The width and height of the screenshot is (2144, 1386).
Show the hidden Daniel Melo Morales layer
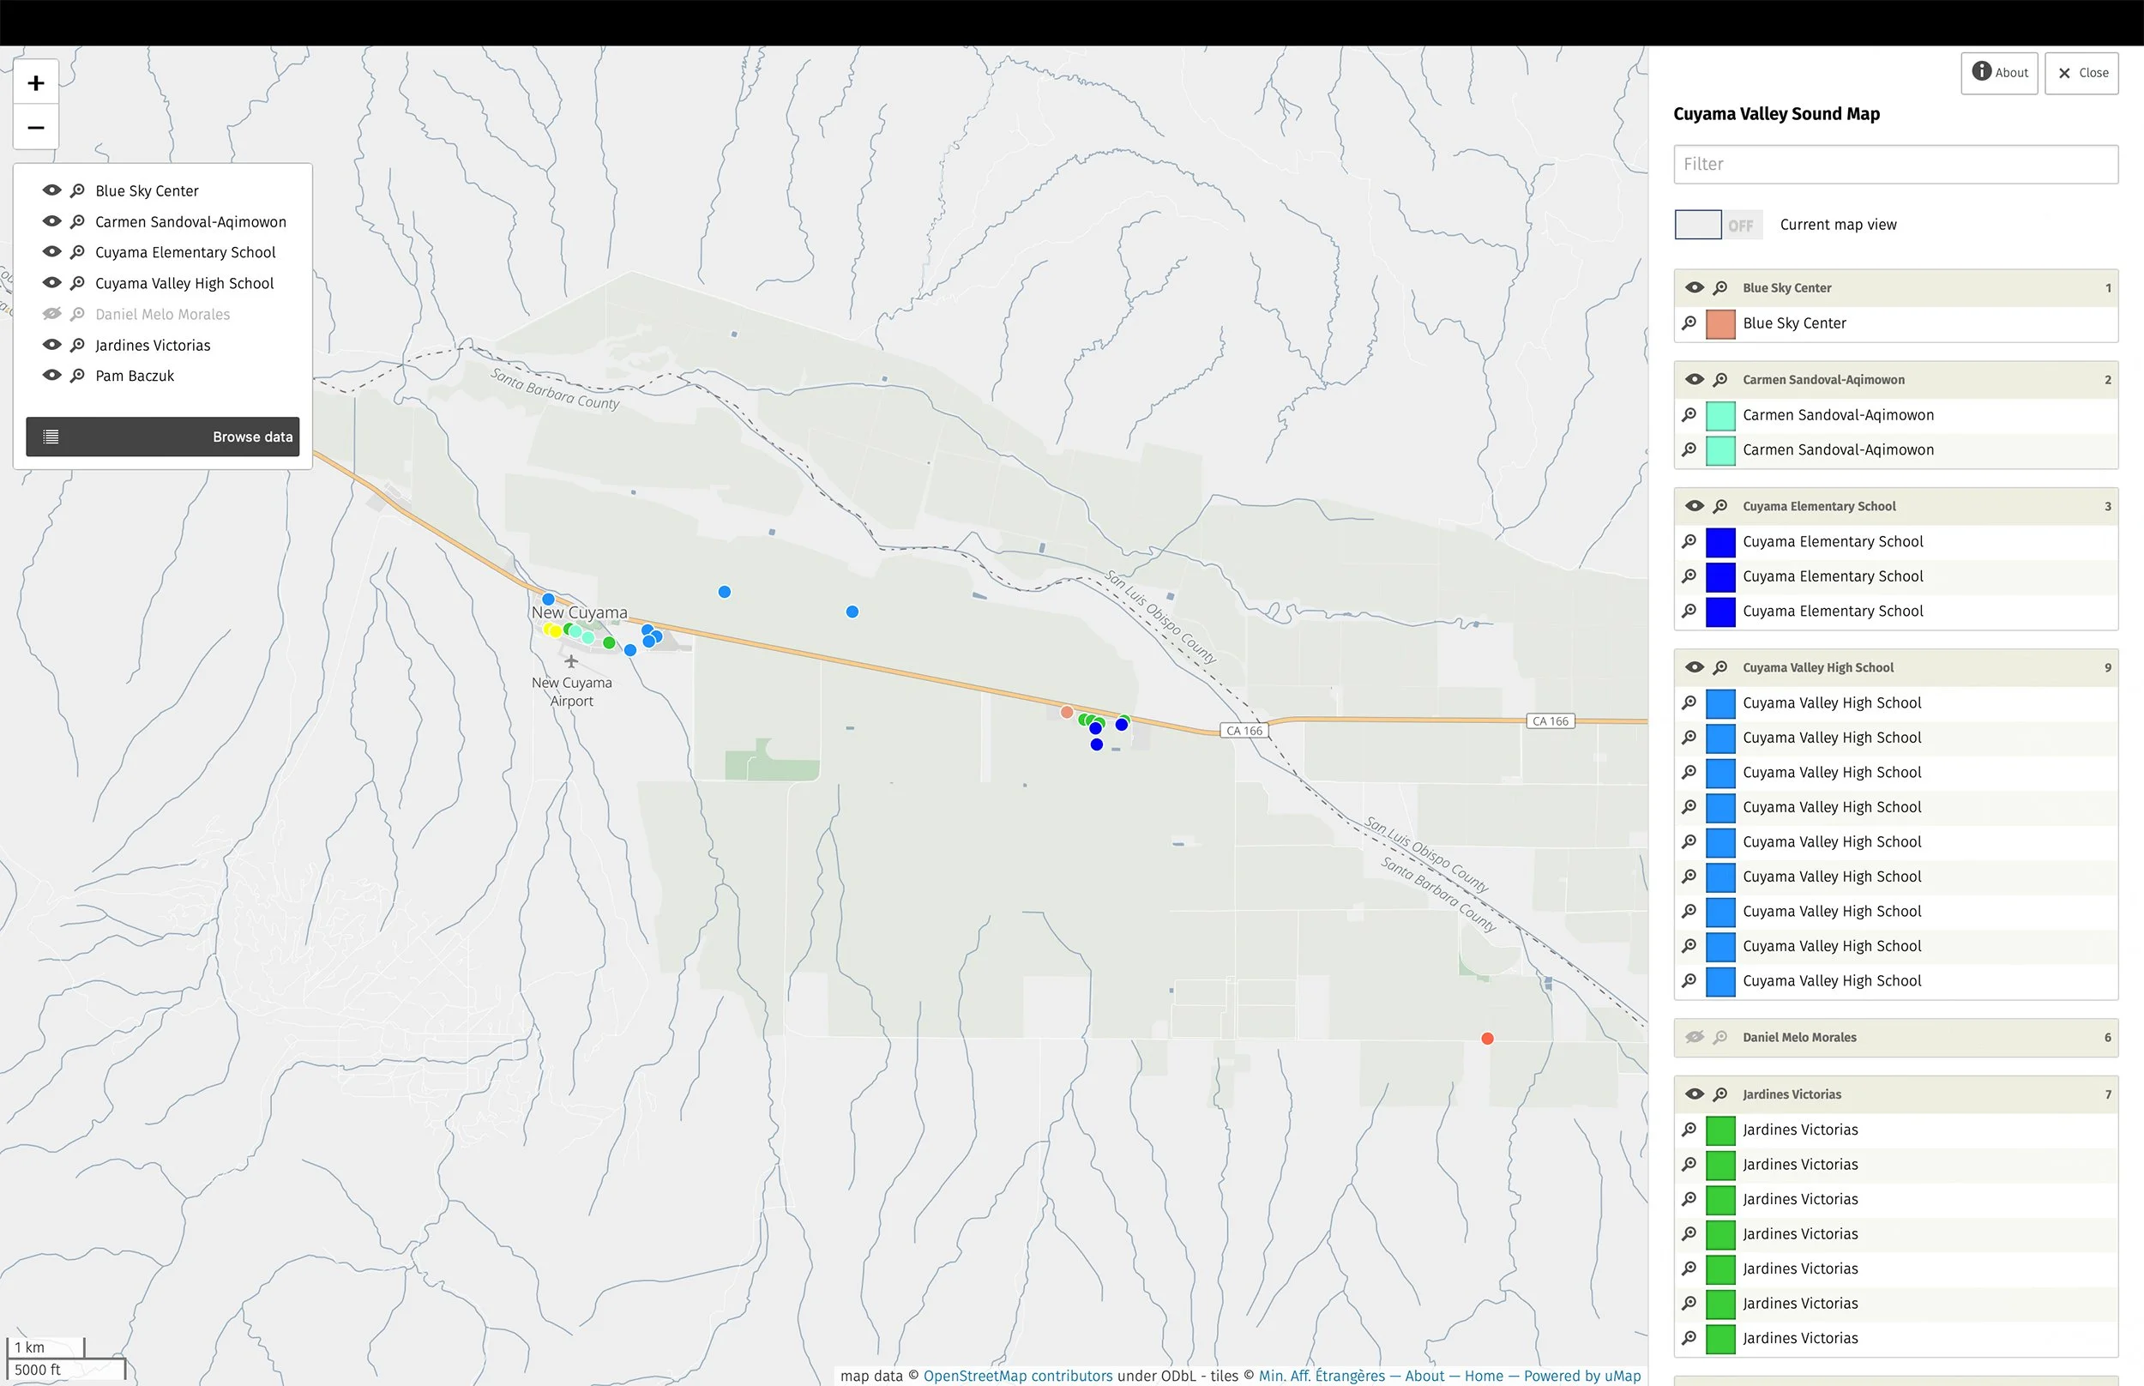pos(52,314)
